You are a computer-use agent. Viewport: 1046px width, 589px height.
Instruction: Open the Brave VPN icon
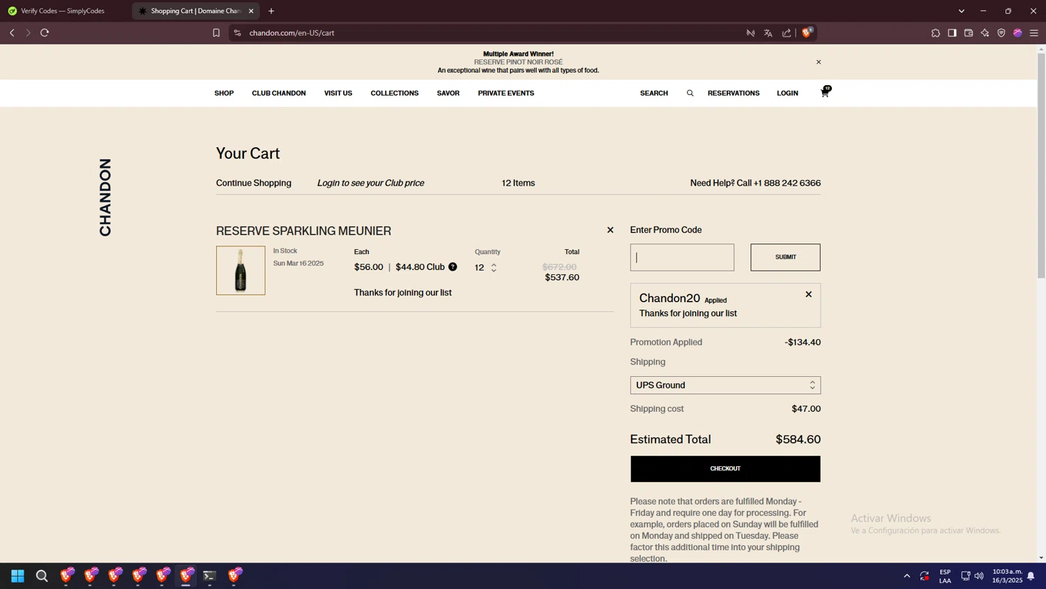pos(1001,33)
